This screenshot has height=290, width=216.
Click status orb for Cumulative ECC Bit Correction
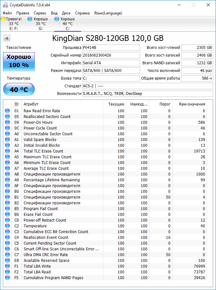tap(7, 231)
